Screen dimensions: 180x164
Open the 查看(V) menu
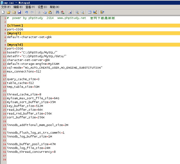(30, 7)
